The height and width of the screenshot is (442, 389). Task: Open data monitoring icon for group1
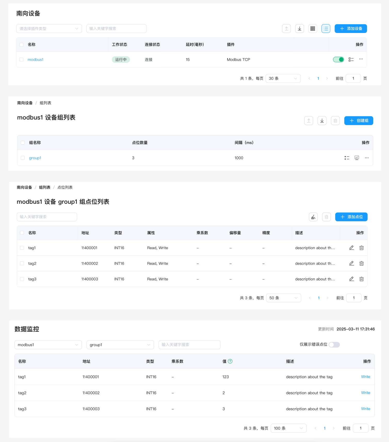[357, 158]
